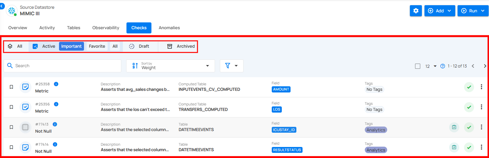Open more options for check #77414
489x158 pixels.
coord(482,147)
